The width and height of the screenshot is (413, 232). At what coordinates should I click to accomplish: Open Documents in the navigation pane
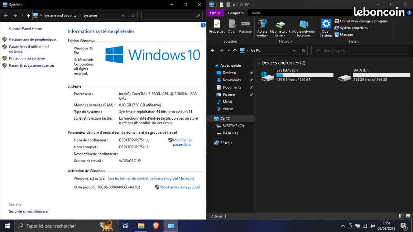(x=232, y=87)
